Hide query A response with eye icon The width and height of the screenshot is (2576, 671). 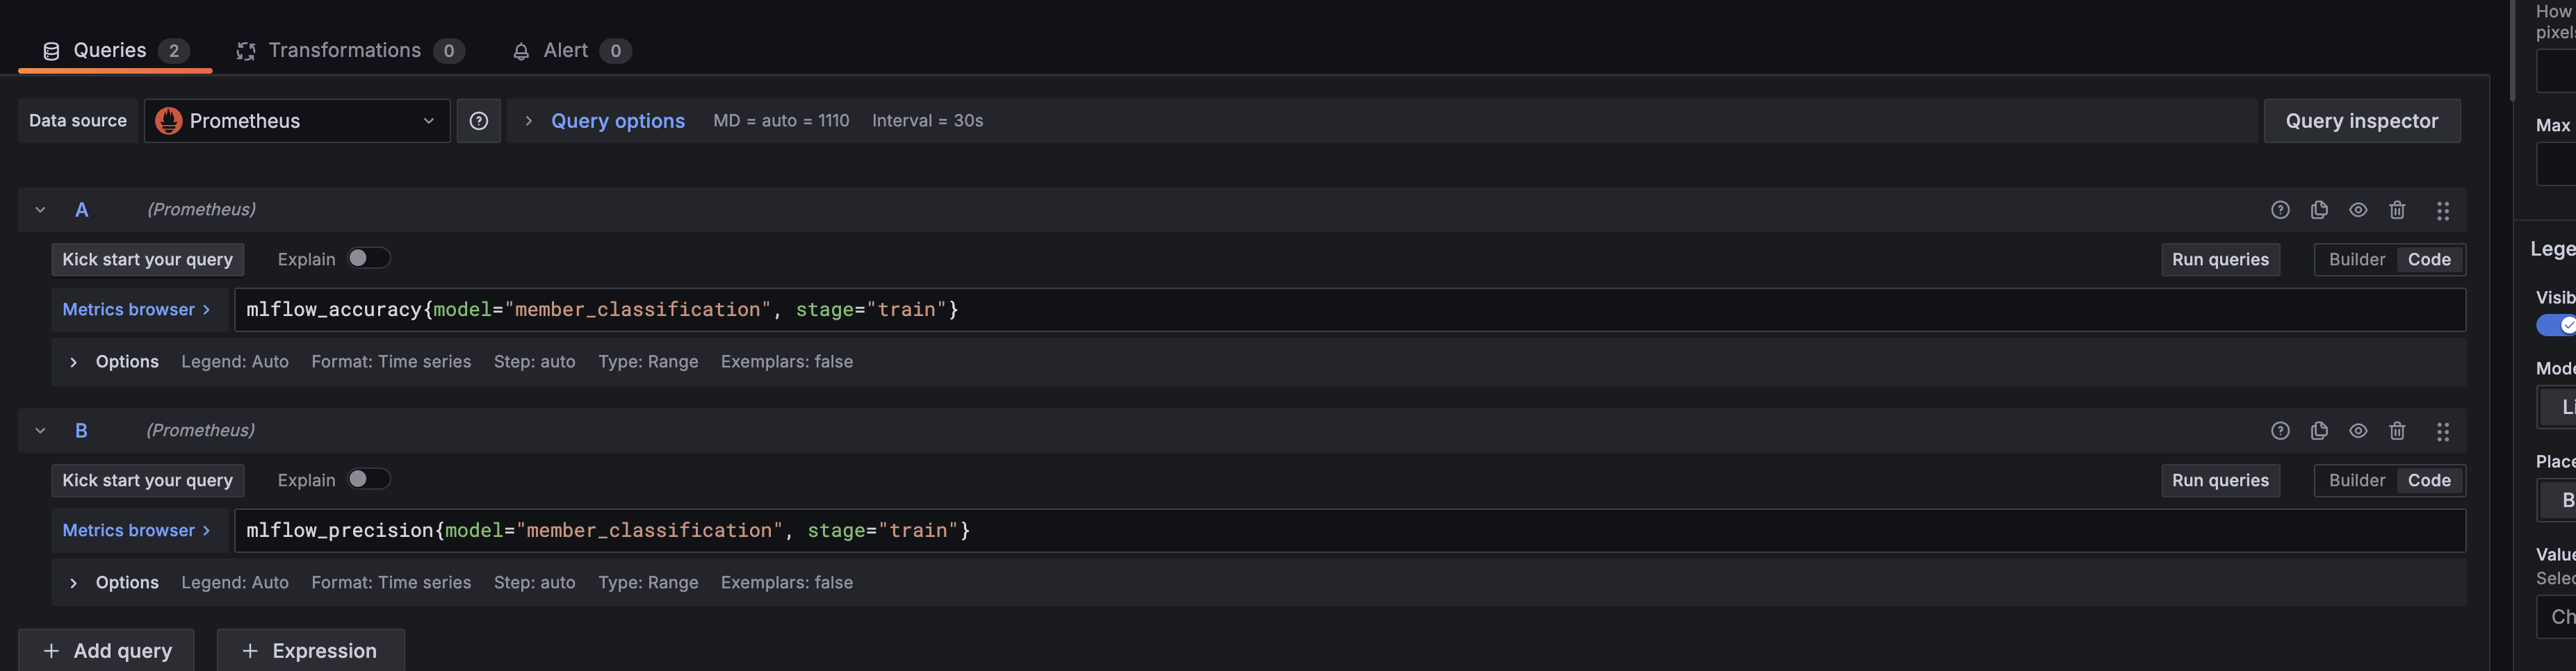tap(2358, 210)
